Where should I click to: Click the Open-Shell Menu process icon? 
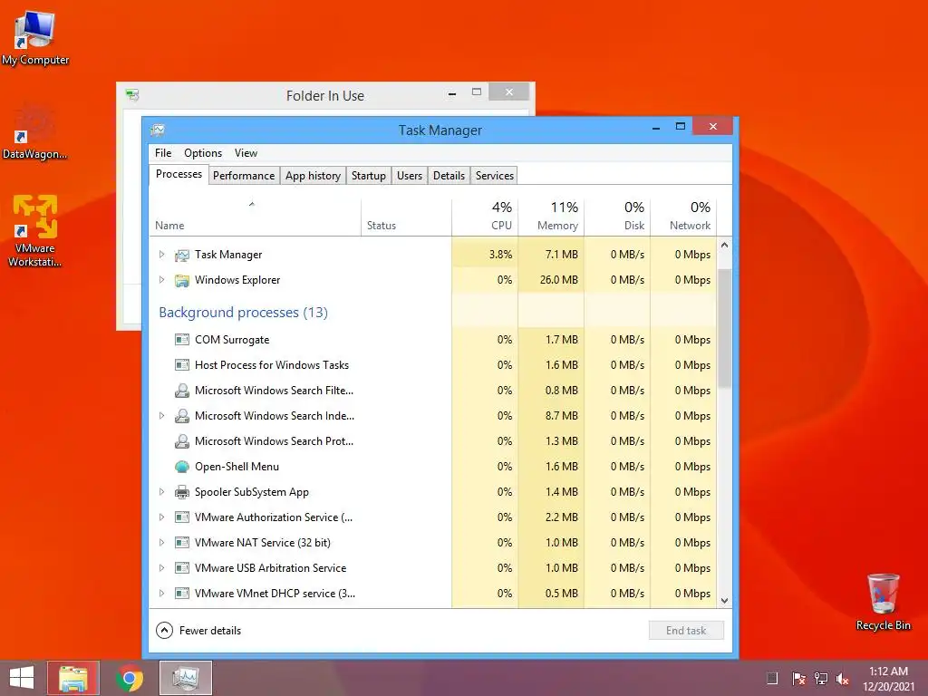click(x=181, y=467)
